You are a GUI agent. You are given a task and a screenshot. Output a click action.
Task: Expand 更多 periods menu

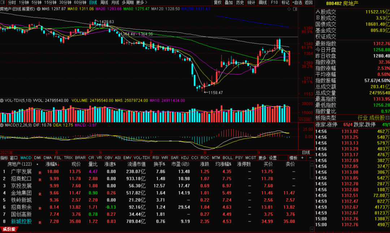pyautogui.click(x=142, y=3)
